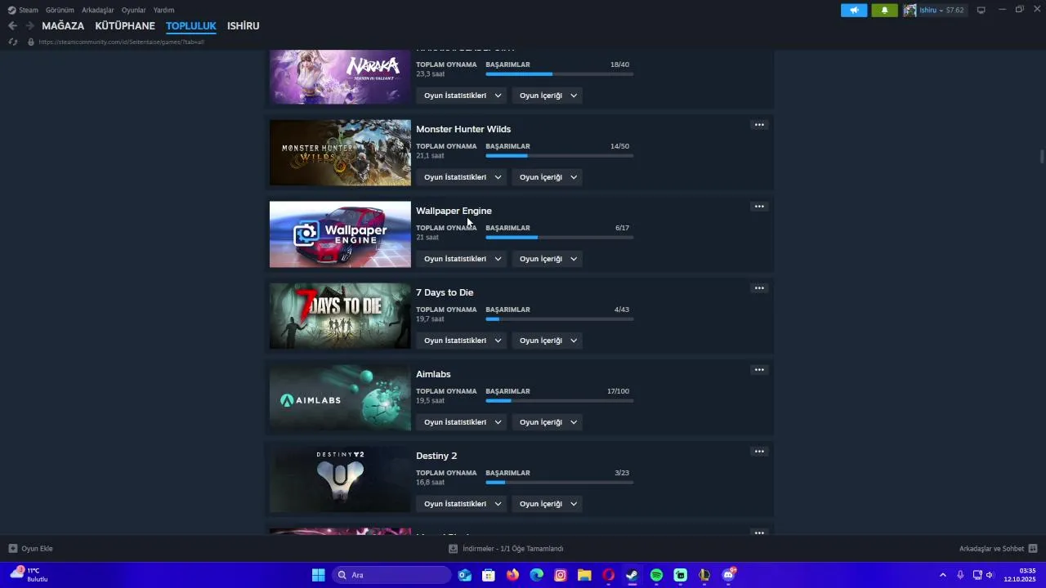Open the Aimlabs title link
This screenshot has width=1046, height=588.
(x=433, y=374)
